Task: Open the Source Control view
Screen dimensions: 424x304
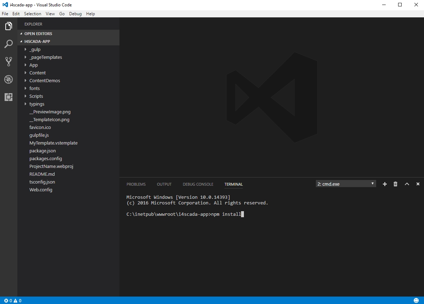Action: (9, 61)
